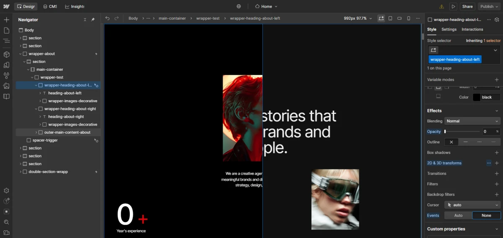Collapse the wrapper-about tree item
The width and height of the screenshot is (503, 238).
(20, 54)
